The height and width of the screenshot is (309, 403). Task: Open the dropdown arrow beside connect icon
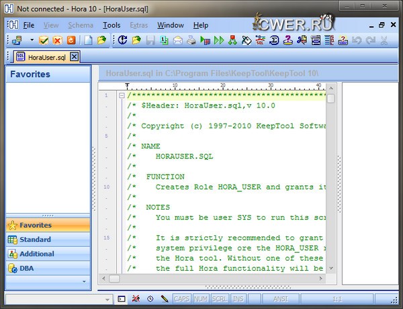pos(31,40)
